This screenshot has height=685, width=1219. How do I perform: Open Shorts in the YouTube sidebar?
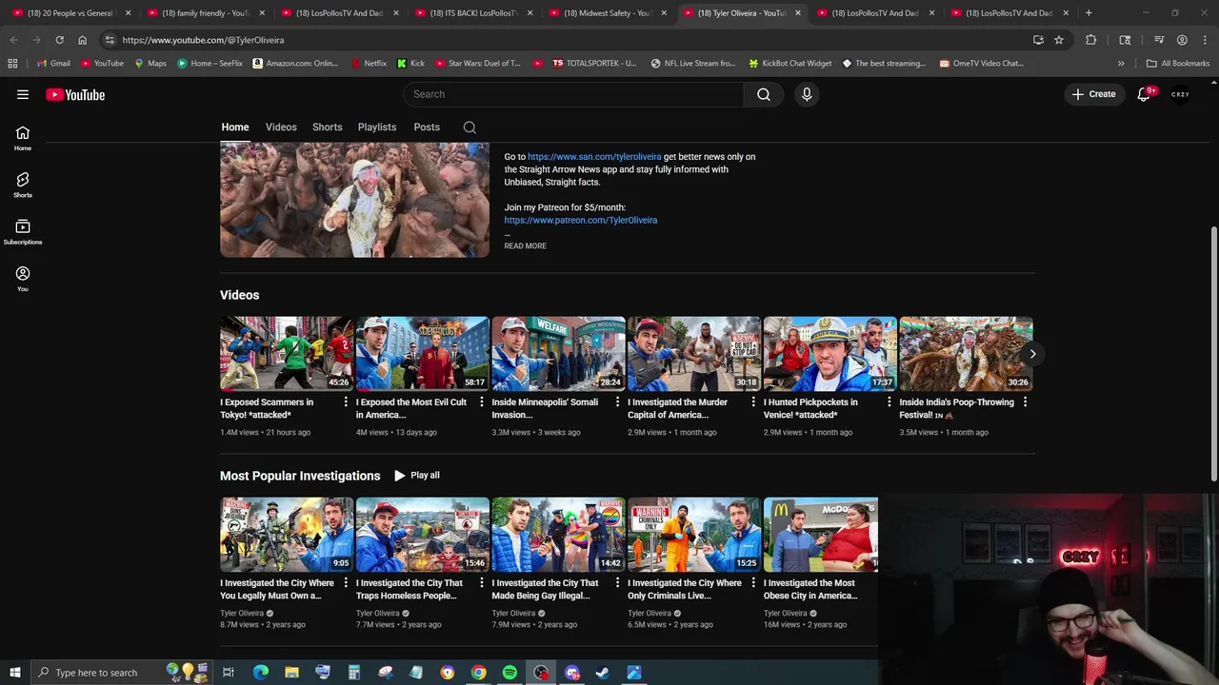[23, 186]
